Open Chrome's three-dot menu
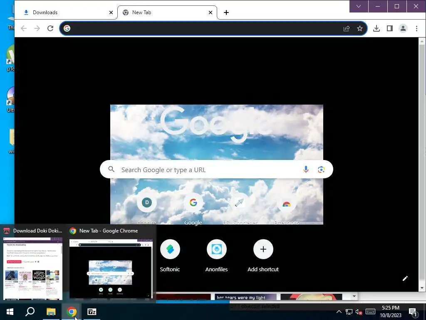This screenshot has width=426, height=320. [x=416, y=28]
